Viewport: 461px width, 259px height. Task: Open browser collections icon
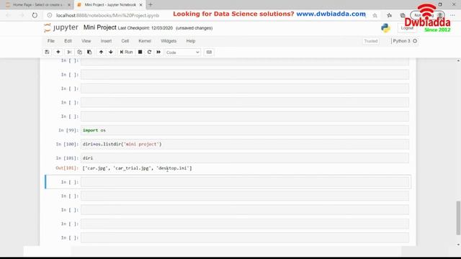pyautogui.click(x=403, y=15)
